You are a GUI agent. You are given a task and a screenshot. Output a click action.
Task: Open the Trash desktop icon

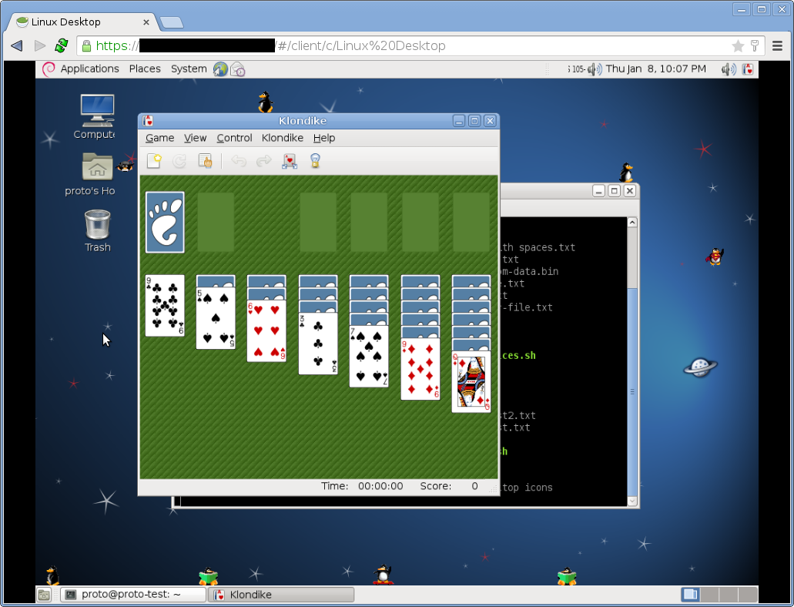pyautogui.click(x=97, y=231)
